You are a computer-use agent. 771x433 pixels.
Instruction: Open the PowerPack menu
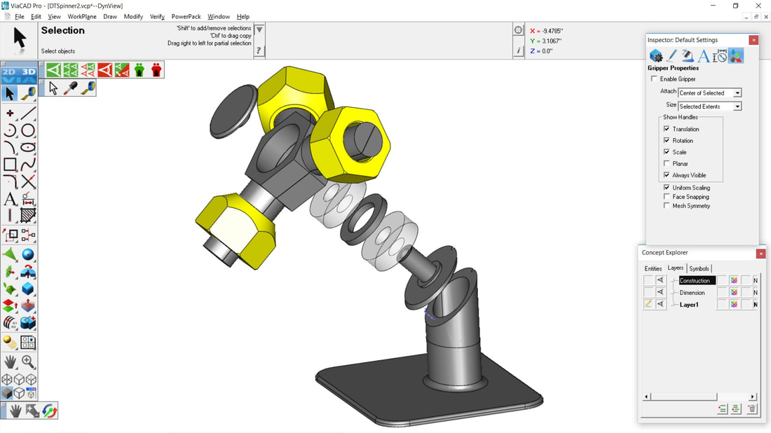click(186, 16)
